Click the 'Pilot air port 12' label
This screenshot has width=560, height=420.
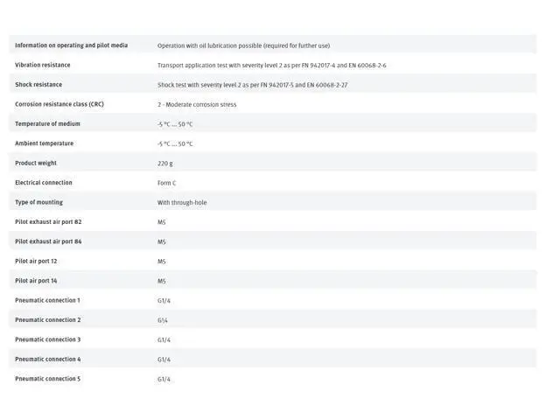click(x=36, y=261)
